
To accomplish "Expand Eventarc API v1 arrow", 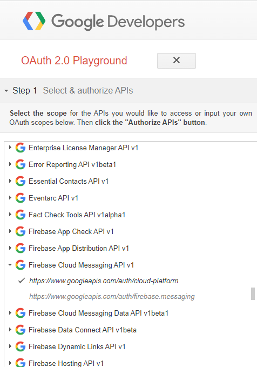I will click(10, 198).
